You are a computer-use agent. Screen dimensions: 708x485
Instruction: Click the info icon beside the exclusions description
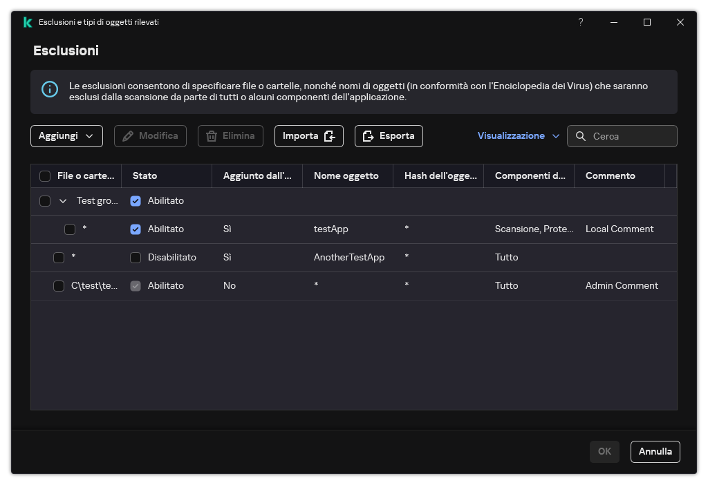tap(50, 89)
